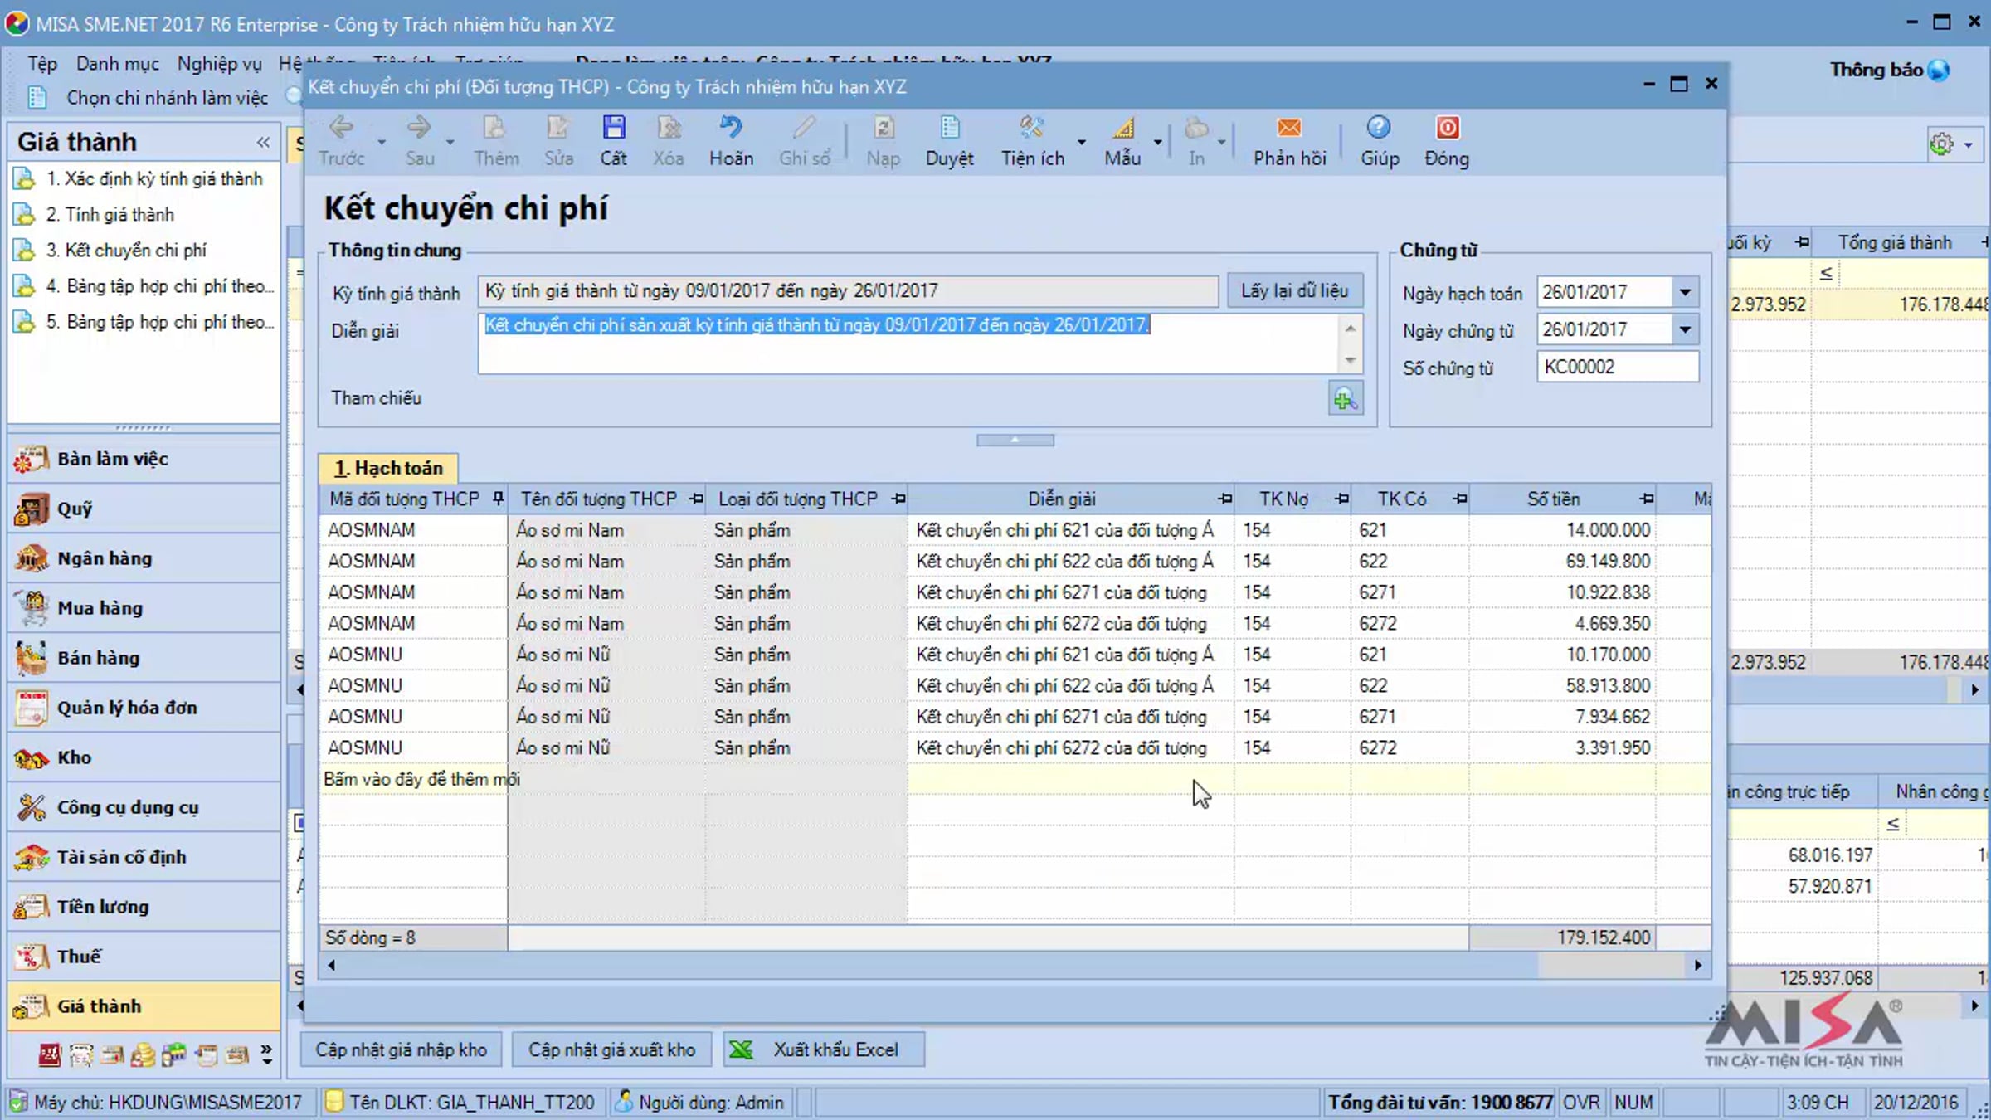This screenshot has width=1991, height=1120.
Task: Toggle pin on Loại đối tượng THCP column
Action: point(898,499)
